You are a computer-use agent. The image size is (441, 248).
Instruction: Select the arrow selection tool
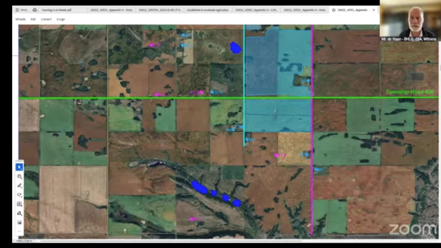pyautogui.click(x=19, y=167)
